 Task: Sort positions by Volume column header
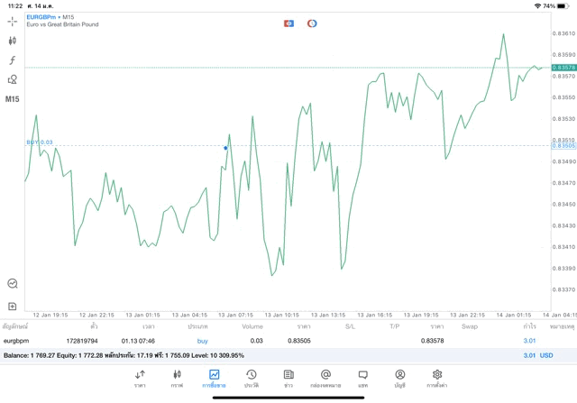tap(252, 325)
